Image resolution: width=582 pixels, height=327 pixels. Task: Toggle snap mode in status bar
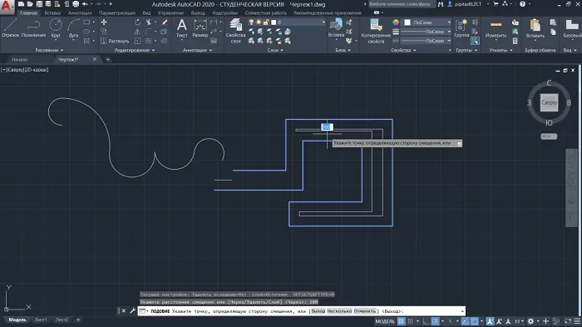pos(410,321)
